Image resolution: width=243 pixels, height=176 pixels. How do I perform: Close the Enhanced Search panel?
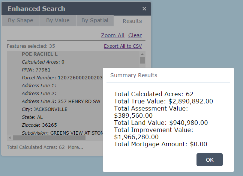[x=144, y=9]
